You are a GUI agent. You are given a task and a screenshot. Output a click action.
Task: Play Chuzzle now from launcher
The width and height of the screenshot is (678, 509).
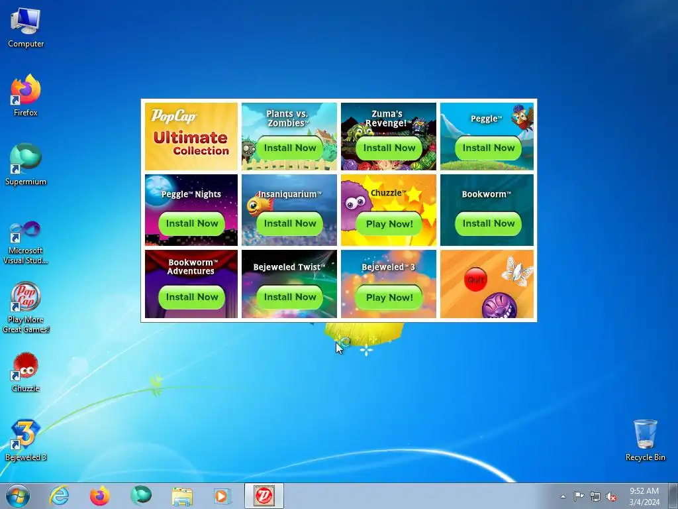coord(389,224)
